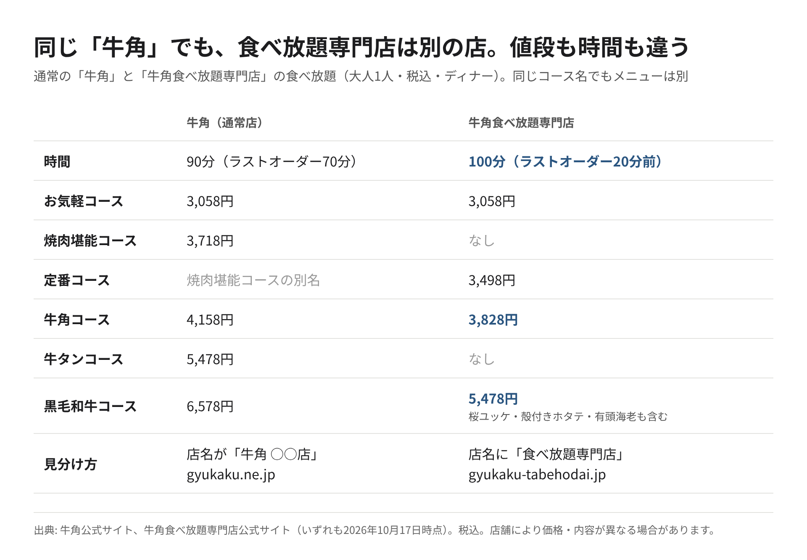Image resolution: width=807 pixels, height=560 pixels.
Task: Click the blue 5,478円 in 黒毛和牛コース row
Action: 493,399
